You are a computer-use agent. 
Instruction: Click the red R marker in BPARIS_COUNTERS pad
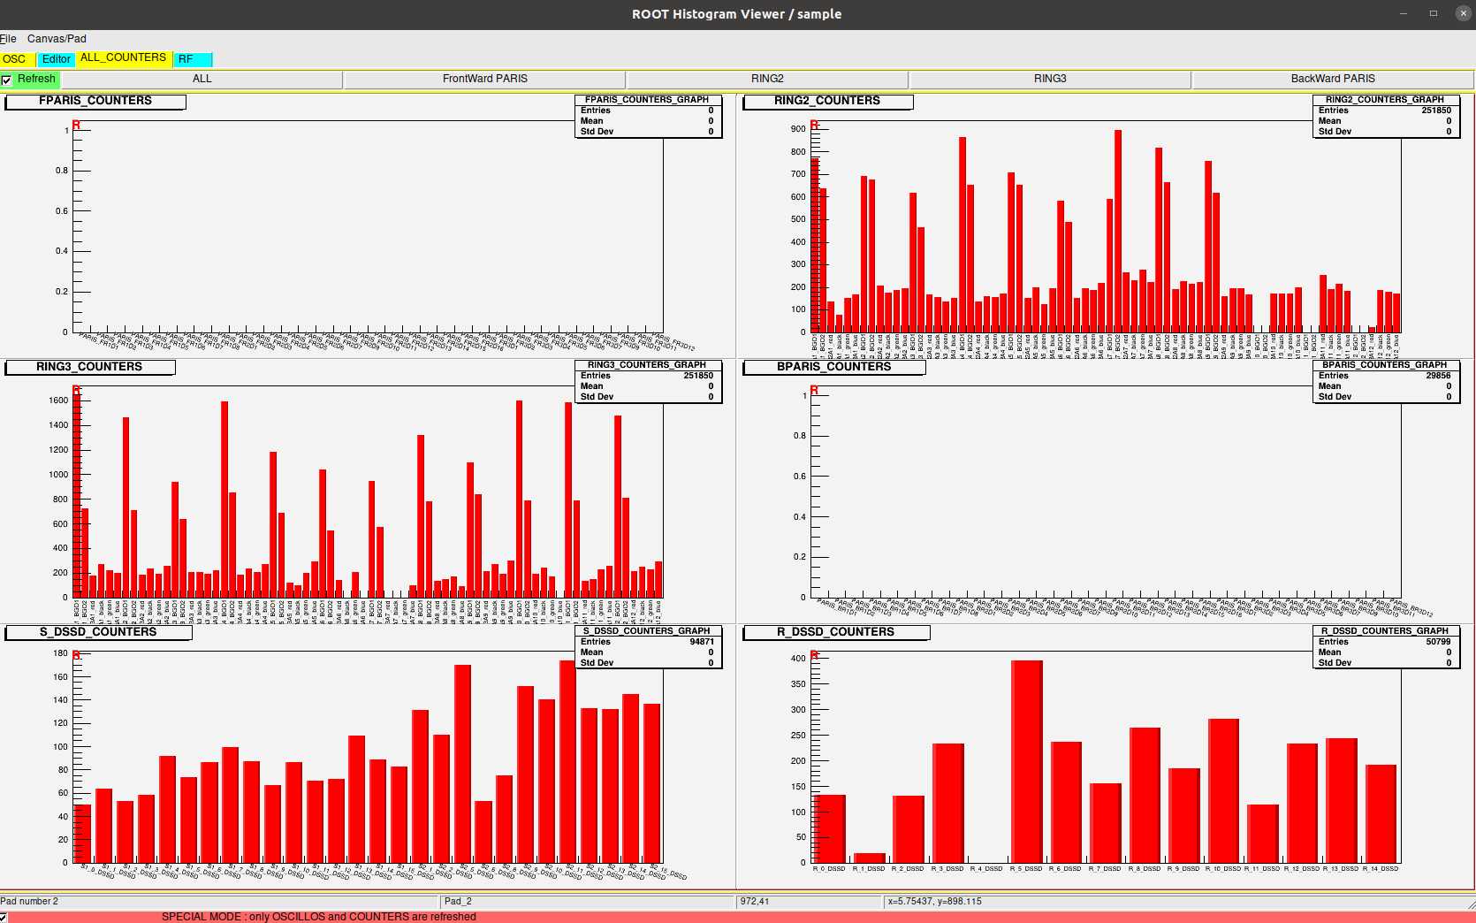coord(814,391)
